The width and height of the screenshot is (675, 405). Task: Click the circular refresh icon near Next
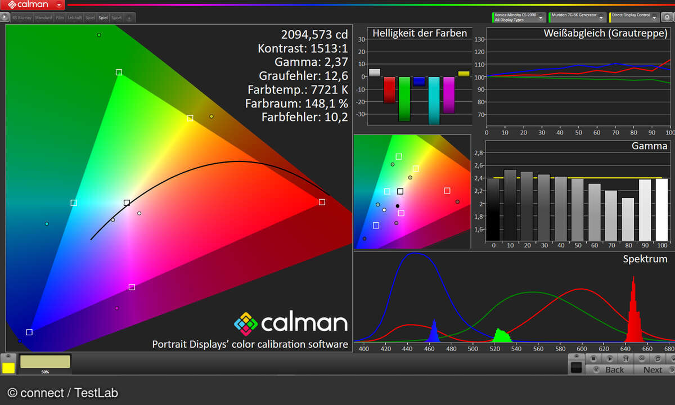pyautogui.click(x=656, y=358)
